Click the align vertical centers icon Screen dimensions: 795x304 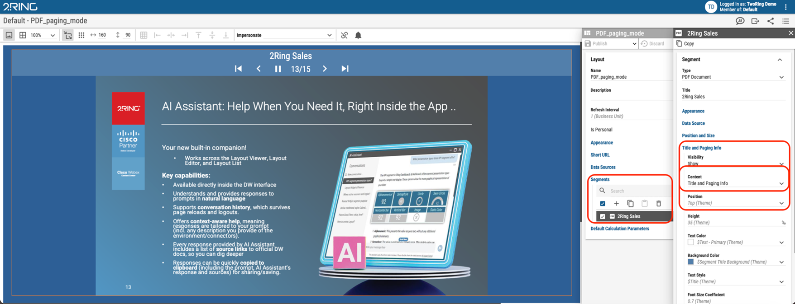[212, 35]
